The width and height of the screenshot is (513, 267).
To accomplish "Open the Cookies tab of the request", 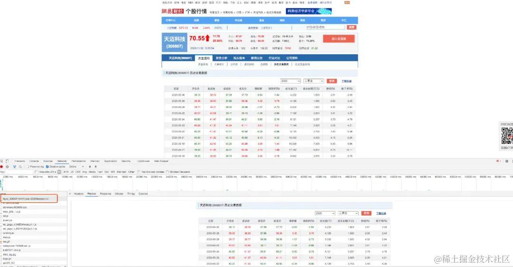I will click(143, 194).
